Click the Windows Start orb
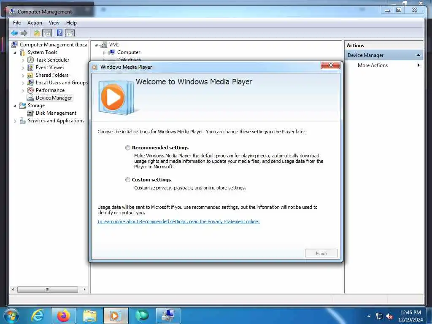Viewport: 432px width, 324px height. tap(11, 316)
